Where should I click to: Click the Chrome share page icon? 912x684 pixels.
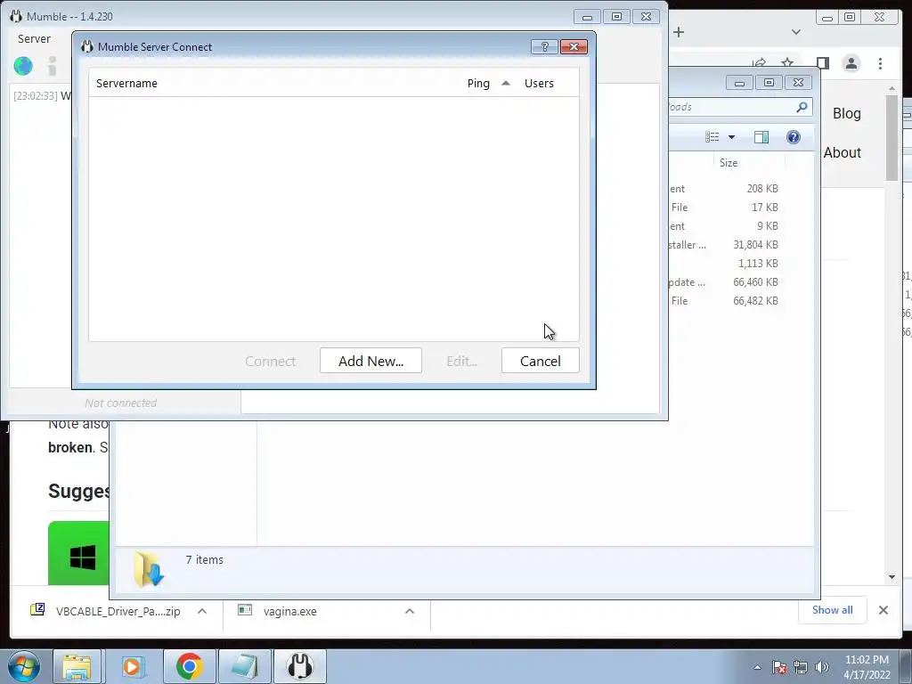coord(759,63)
